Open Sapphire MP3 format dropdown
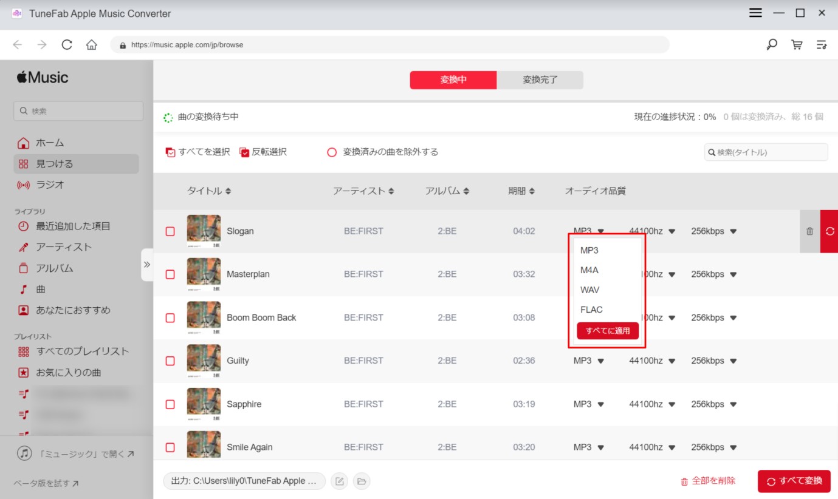Viewport: 838px width, 499px height. pos(589,404)
